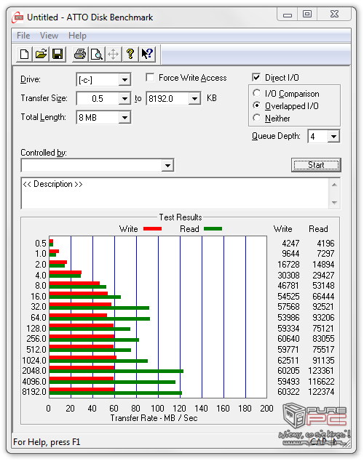Click the New document toolbar icon
Viewport: 364px width, 461px height.
click(x=25, y=55)
